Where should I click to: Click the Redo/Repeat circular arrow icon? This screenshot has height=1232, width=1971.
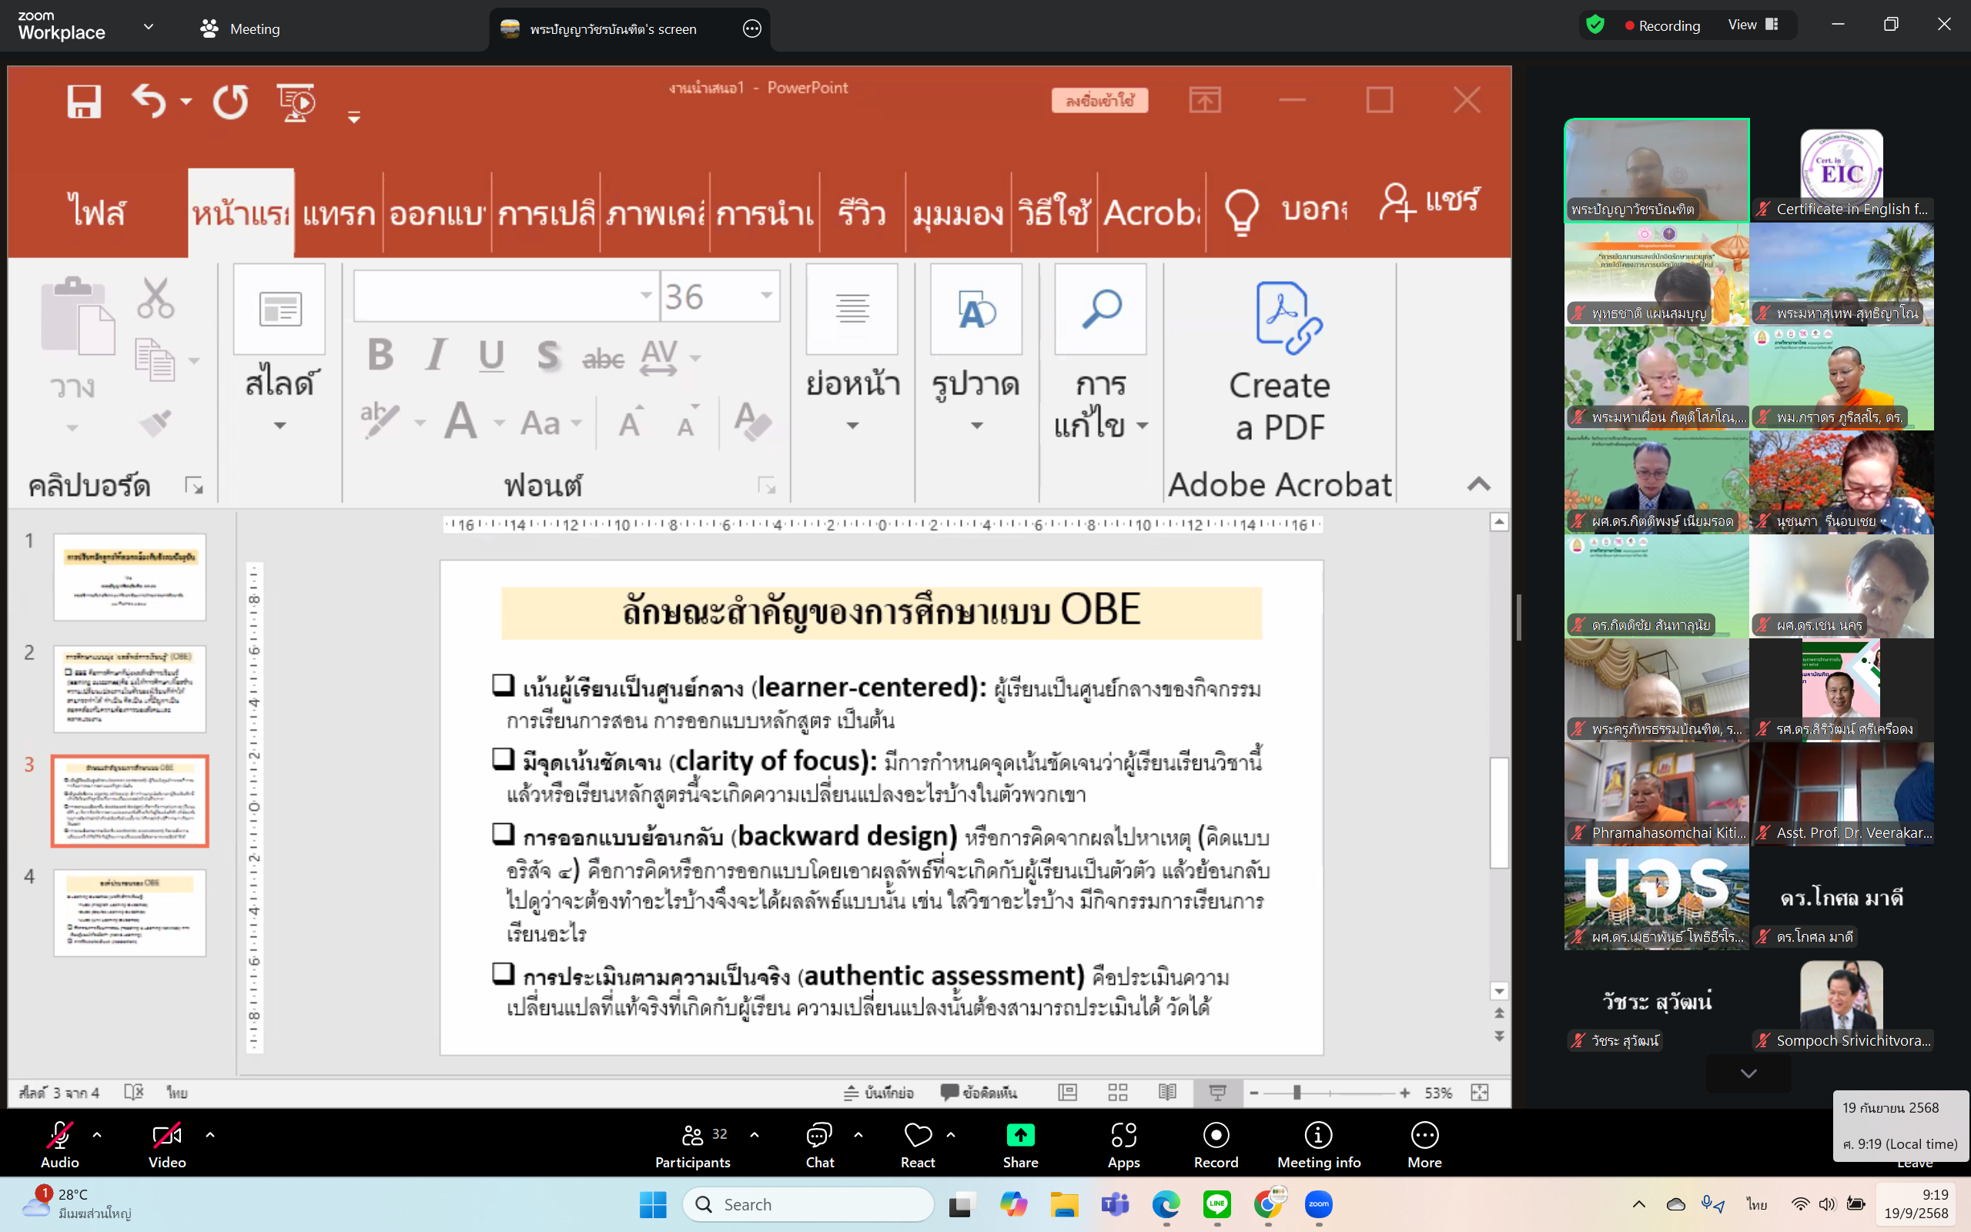click(230, 102)
